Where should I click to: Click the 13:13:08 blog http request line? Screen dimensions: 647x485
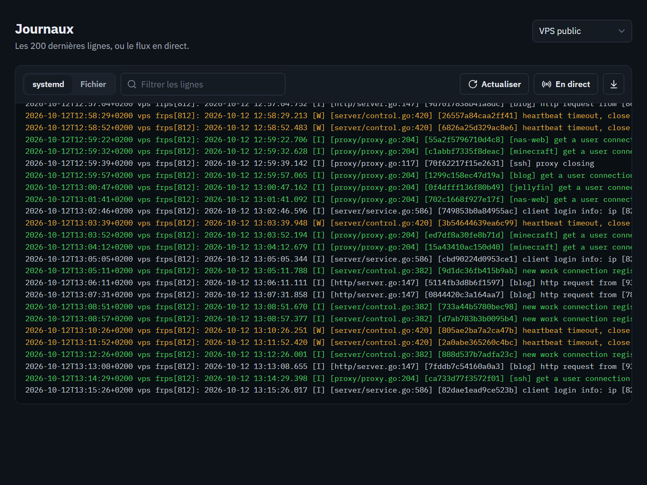click(328, 366)
